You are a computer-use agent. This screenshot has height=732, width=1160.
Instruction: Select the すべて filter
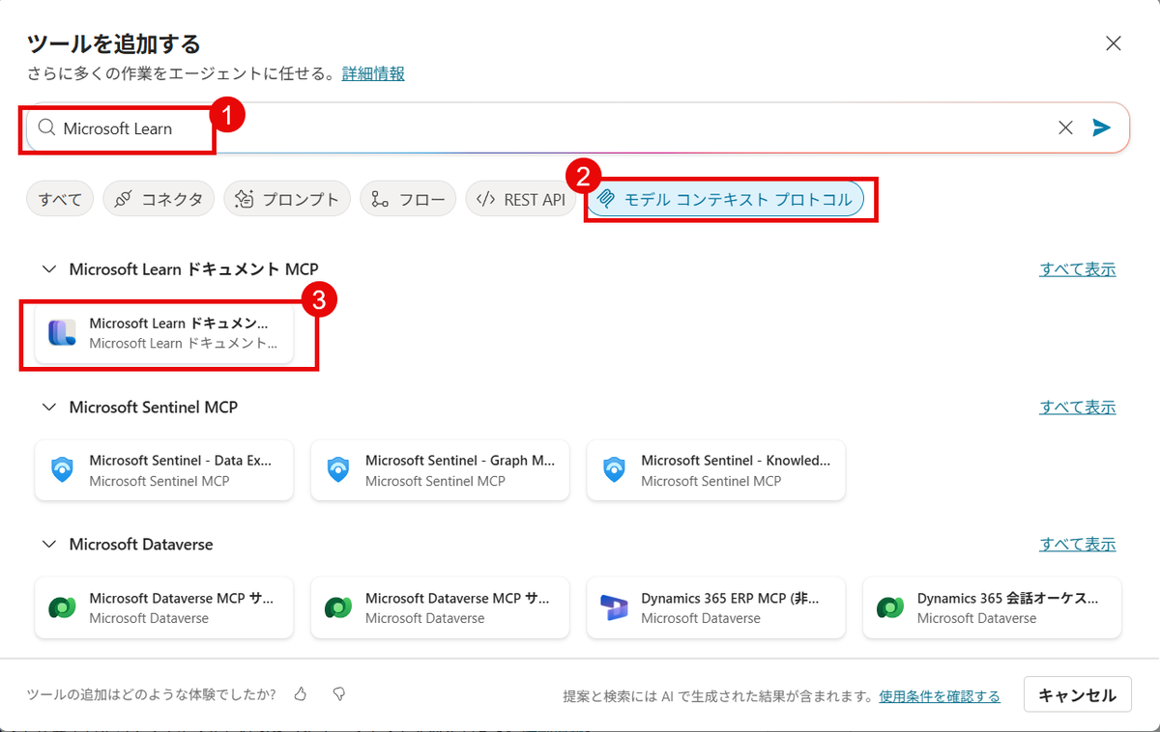(x=60, y=200)
